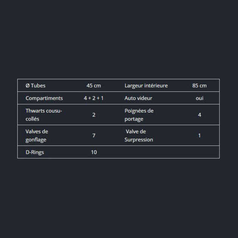Click the "Valves de gonflage" label
The height and width of the screenshot is (238, 238).
tap(37, 135)
